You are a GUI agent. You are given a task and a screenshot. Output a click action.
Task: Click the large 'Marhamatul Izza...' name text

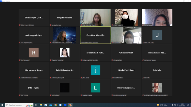(34, 70)
